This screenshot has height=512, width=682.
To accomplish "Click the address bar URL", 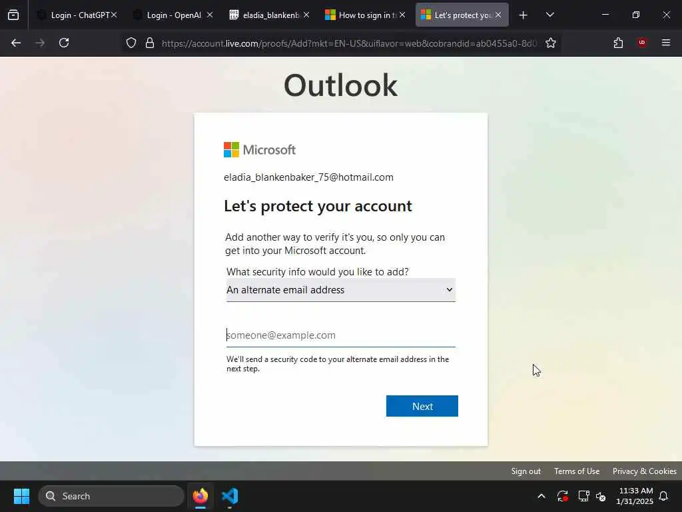I will point(349,43).
